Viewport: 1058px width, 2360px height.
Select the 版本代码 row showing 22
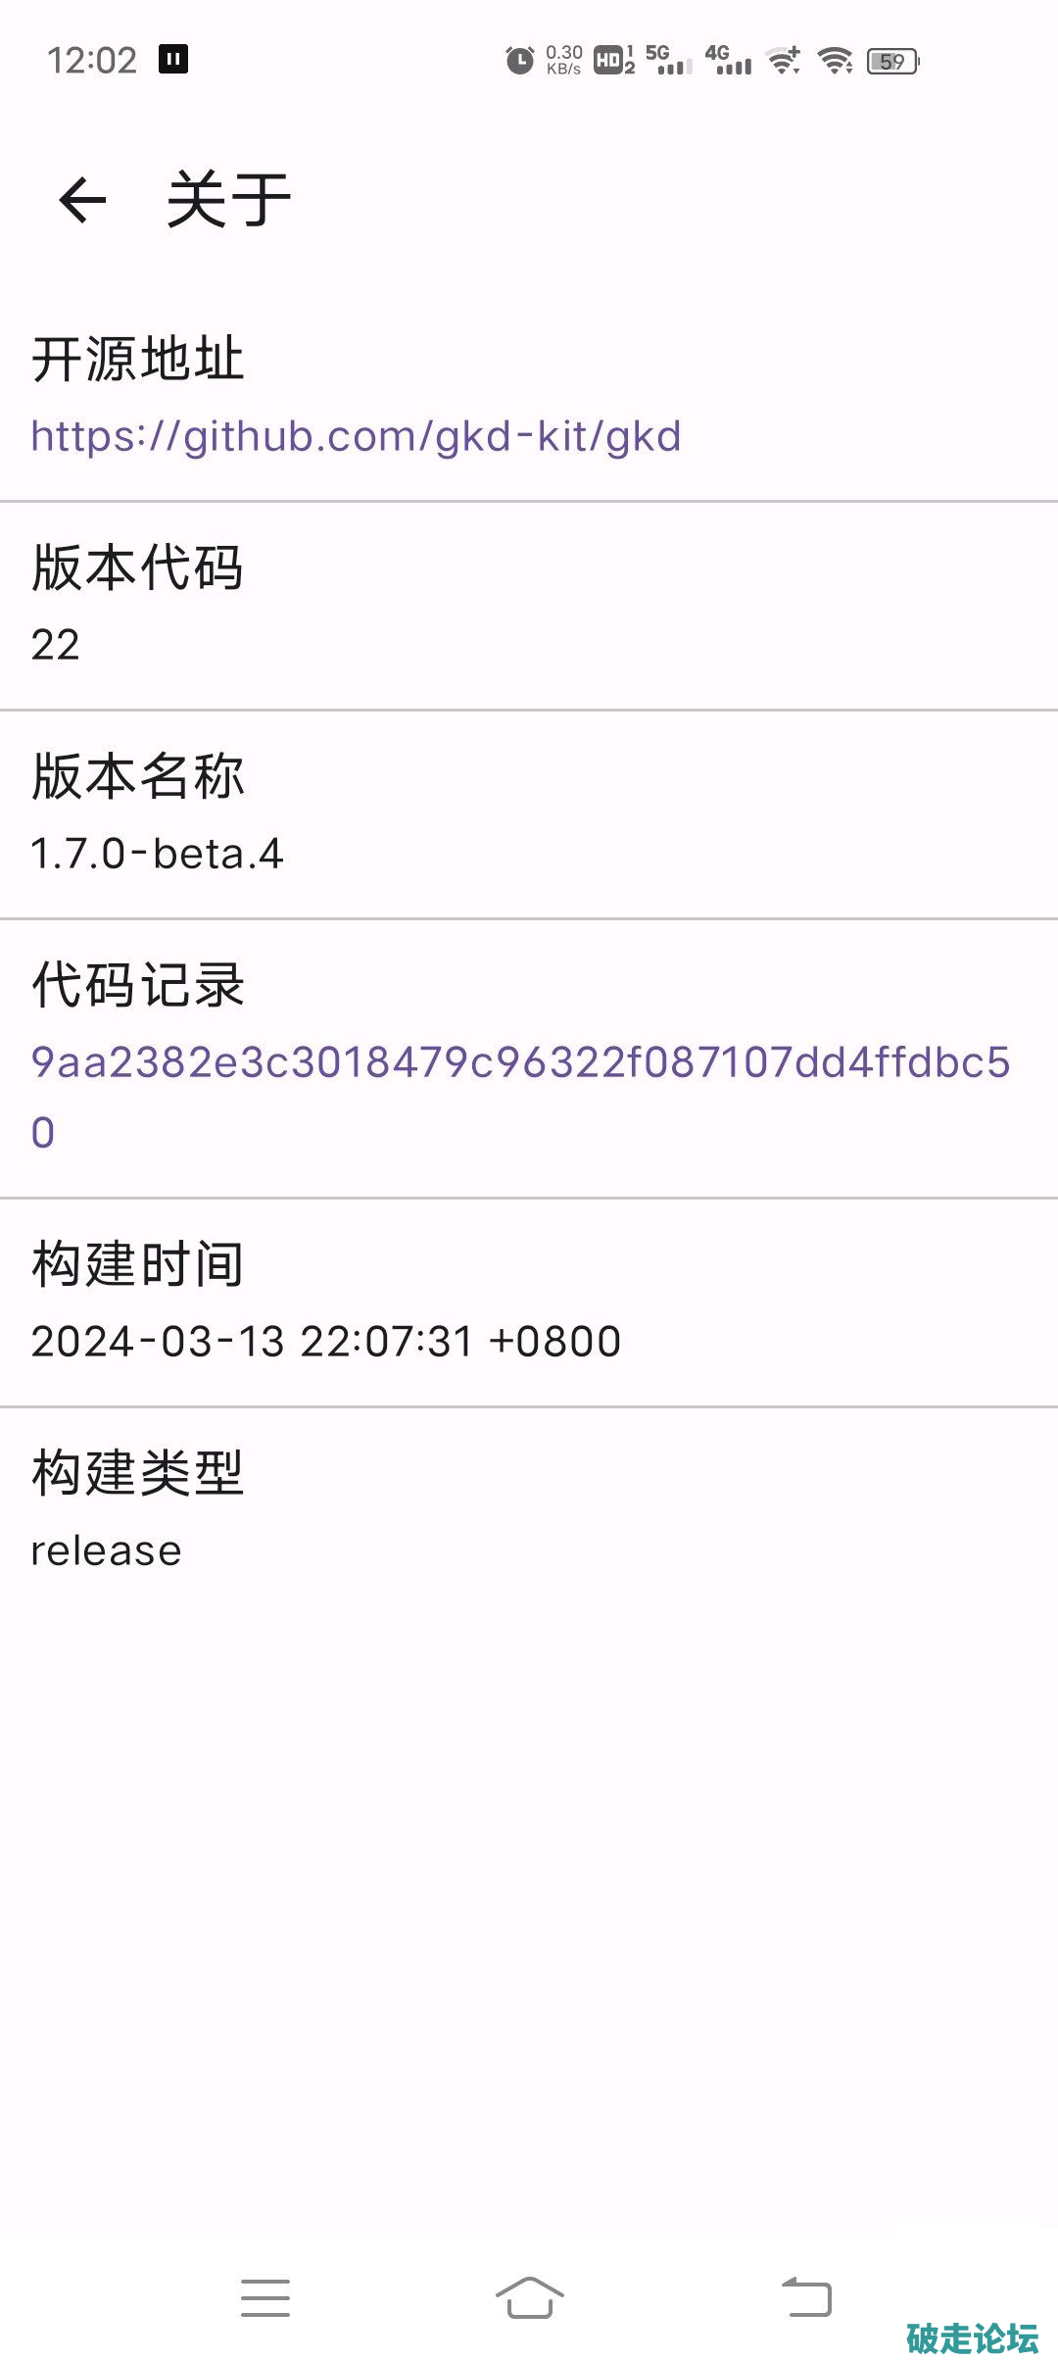point(529,606)
